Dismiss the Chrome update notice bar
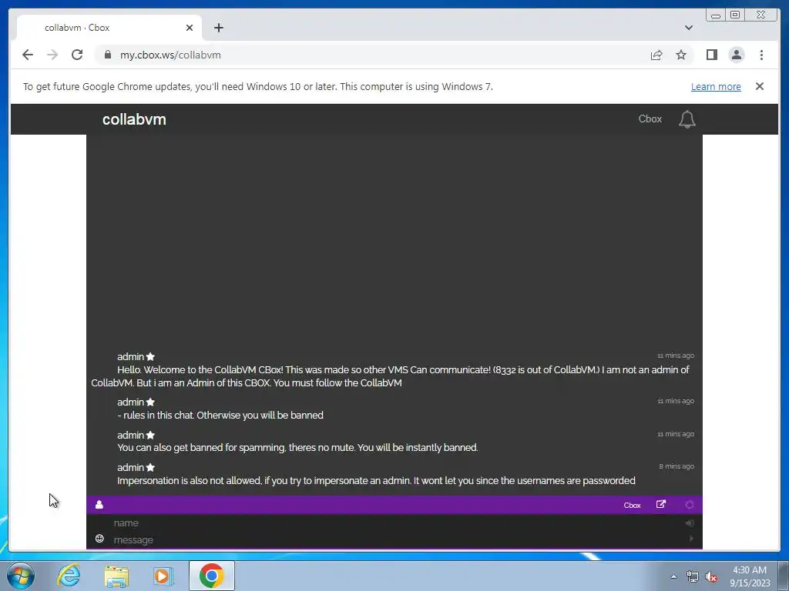The image size is (789, 591). [x=760, y=86]
